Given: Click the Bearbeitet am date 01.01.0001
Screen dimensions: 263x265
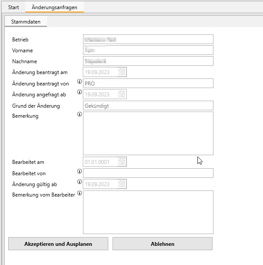Looking at the screenshot, I should tap(97, 162).
